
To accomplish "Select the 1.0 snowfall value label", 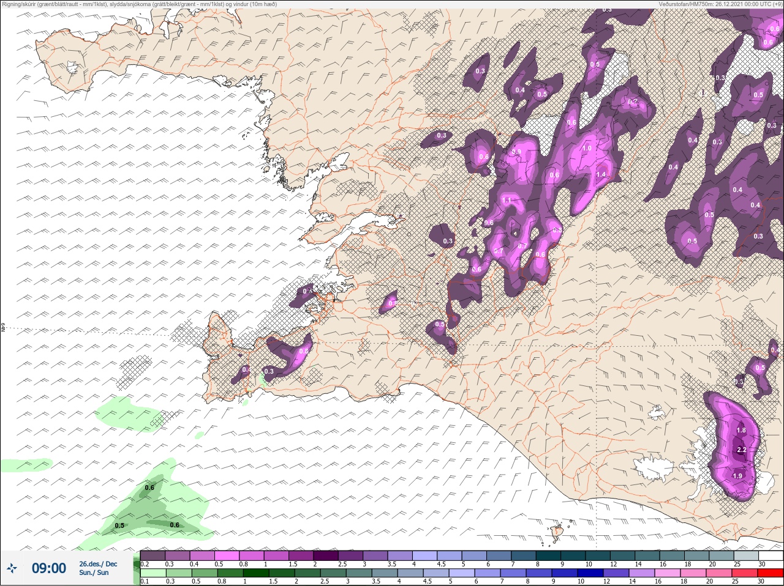I will click(x=587, y=148).
